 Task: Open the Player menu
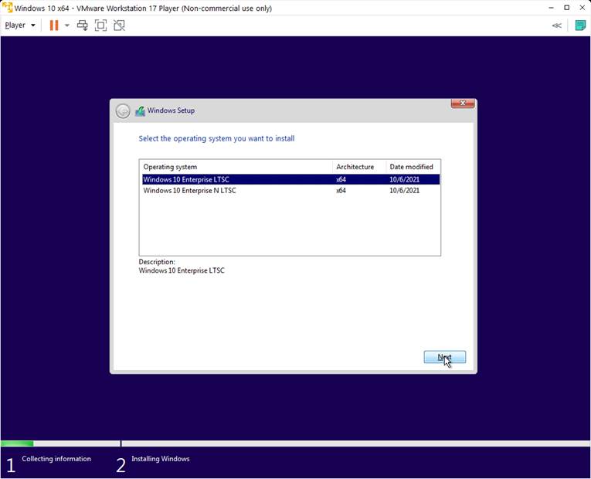[19, 25]
